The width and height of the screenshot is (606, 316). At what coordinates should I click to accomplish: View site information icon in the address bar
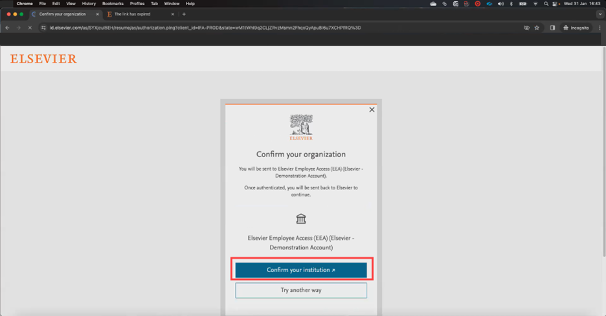coord(43,28)
